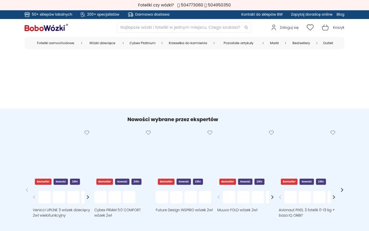Call phone number 504773060

[192, 5]
